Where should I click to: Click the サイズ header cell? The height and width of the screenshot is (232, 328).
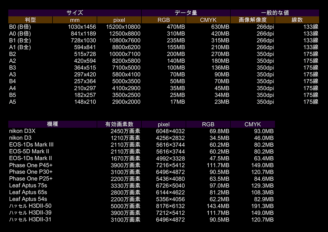click(75, 13)
